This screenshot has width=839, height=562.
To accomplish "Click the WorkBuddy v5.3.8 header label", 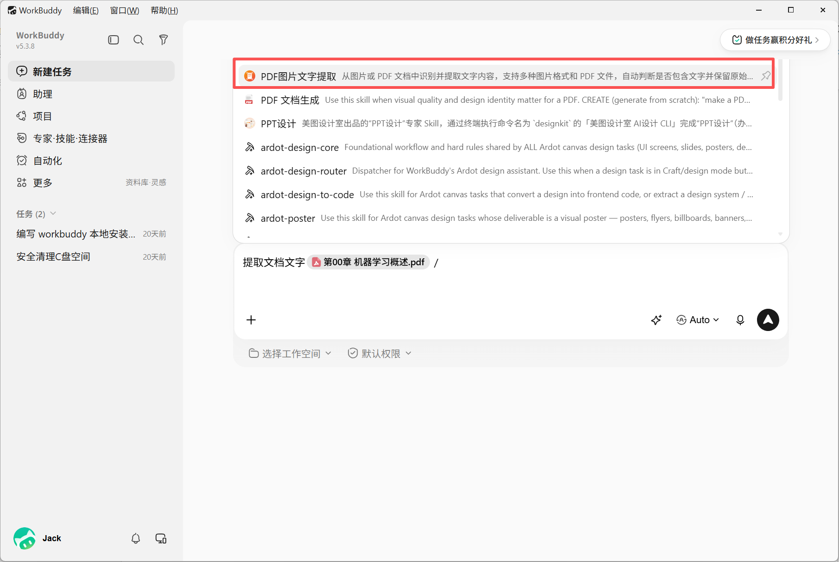I will [x=40, y=40].
